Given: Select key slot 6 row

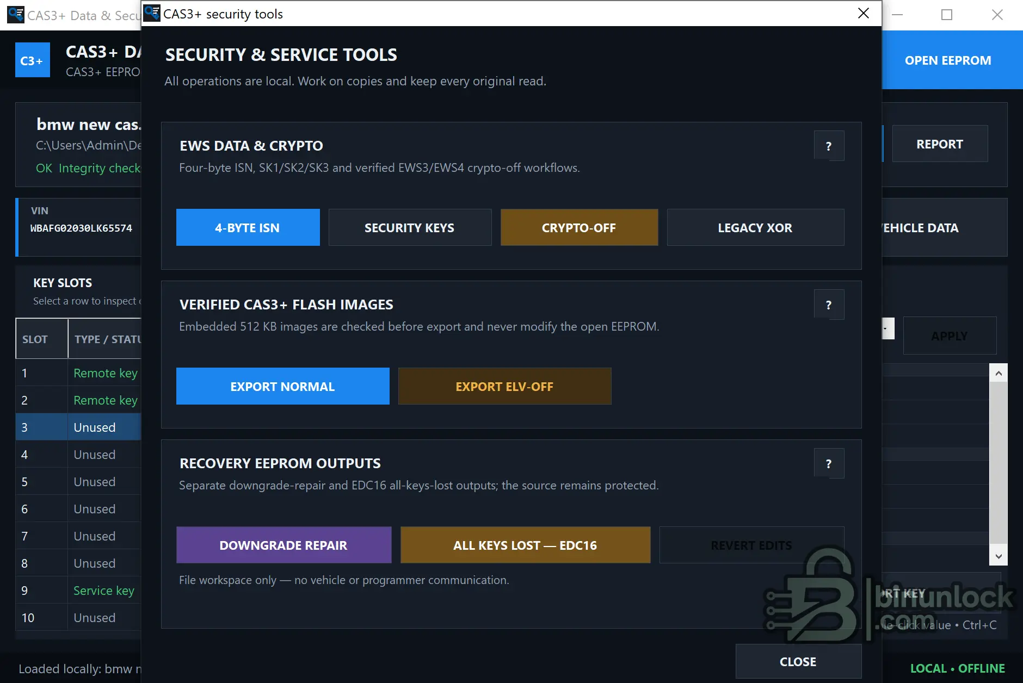Looking at the screenshot, I should (x=78, y=509).
